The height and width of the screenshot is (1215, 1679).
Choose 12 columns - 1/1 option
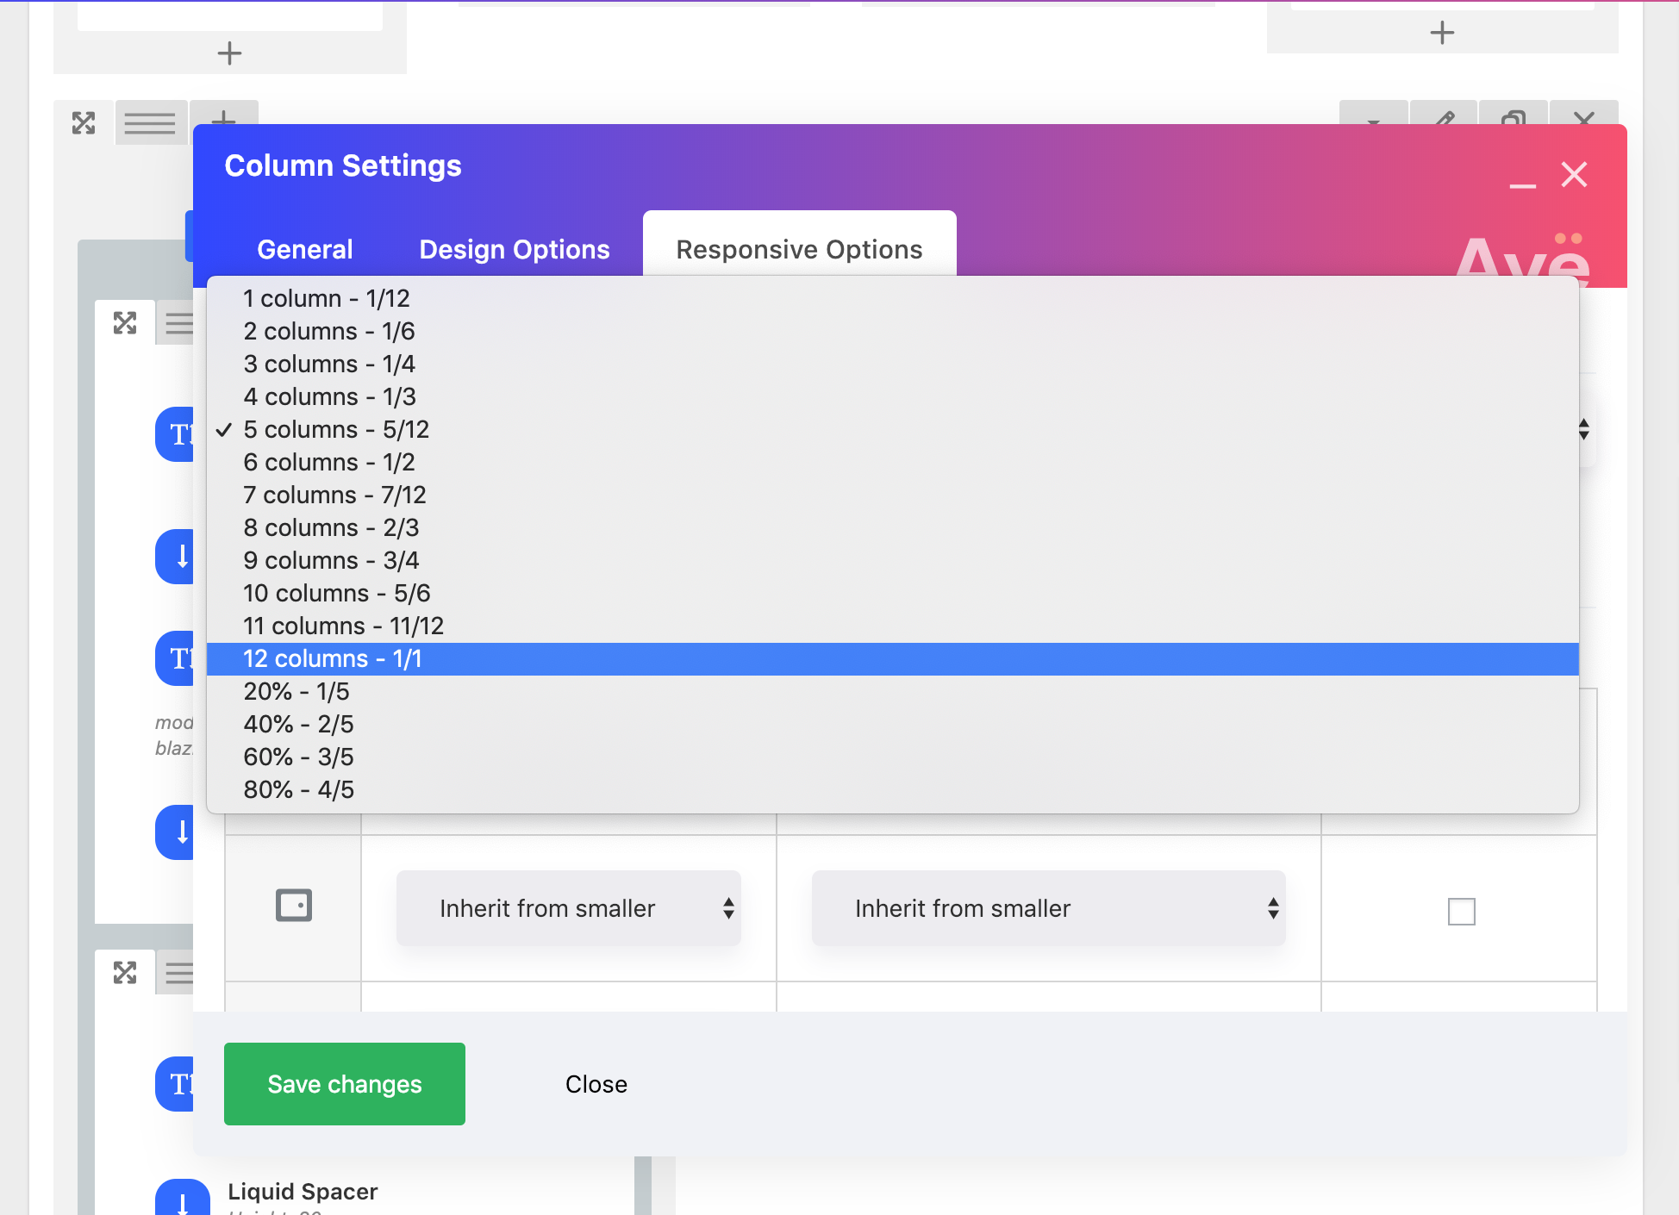(333, 659)
